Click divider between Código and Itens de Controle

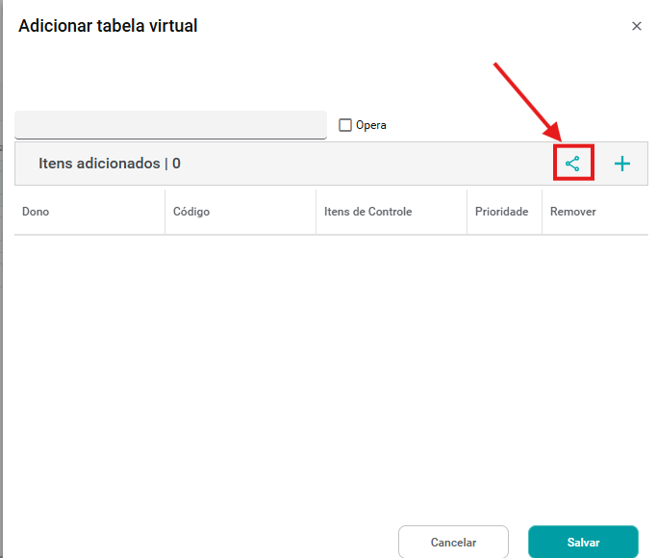point(316,212)
